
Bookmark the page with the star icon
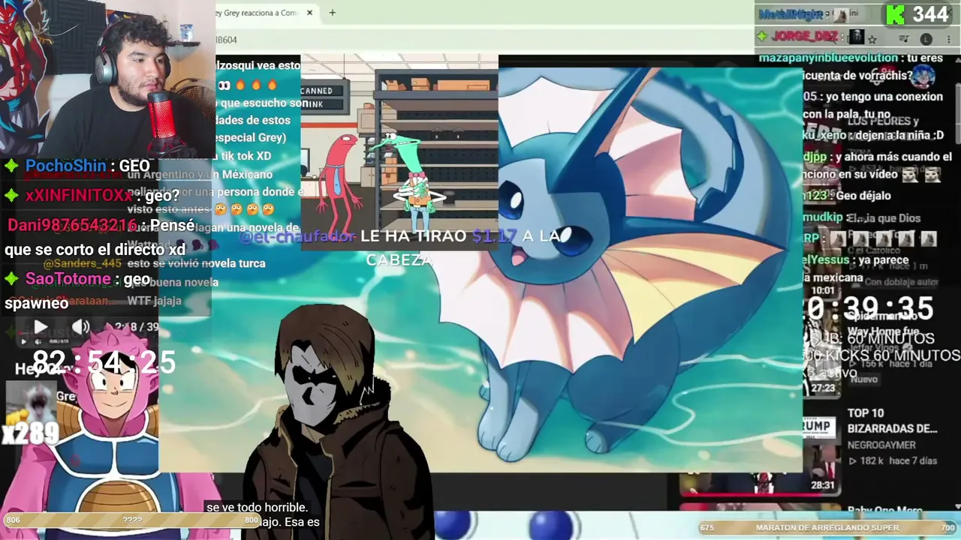click(872, 39)
